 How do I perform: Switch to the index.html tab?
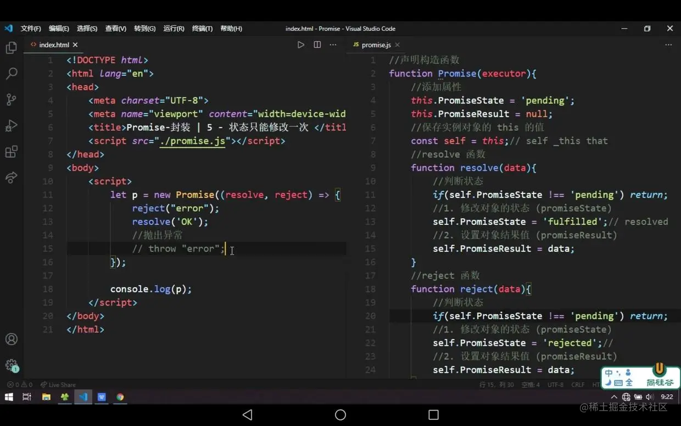pos(54,45)
